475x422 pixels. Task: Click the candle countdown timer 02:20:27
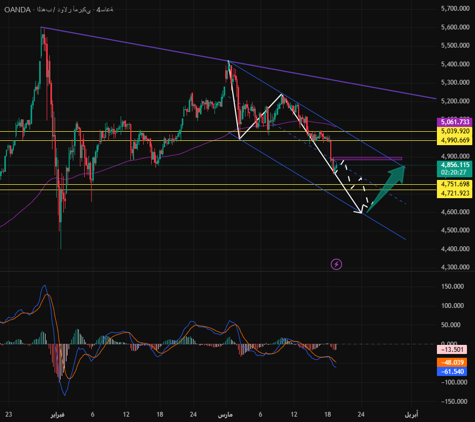(455, 173)
